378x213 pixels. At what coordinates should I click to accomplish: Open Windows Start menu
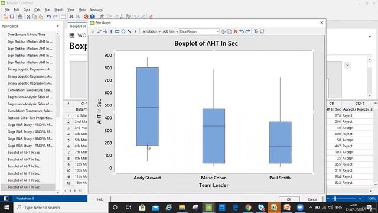click(x=6, y=208)
